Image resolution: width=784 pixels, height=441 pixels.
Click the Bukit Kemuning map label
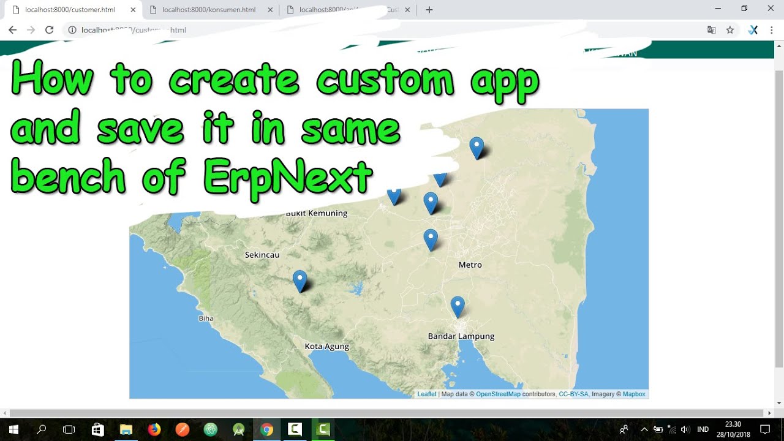tap(317, 214)
